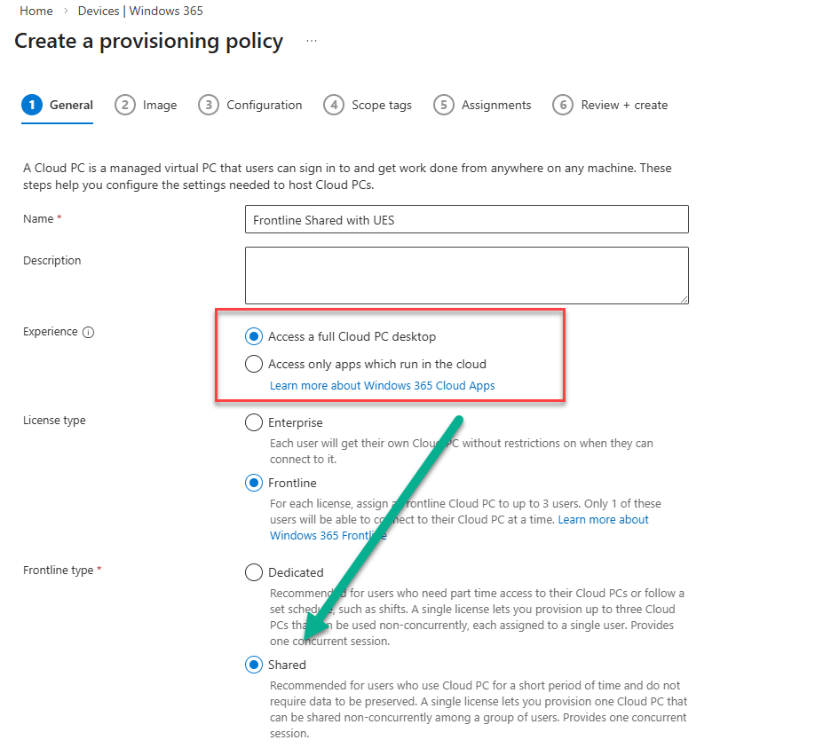Screen dimensions: 831x756
Task: Click the step 6 Review circle icon
Action: click(562, 105)
